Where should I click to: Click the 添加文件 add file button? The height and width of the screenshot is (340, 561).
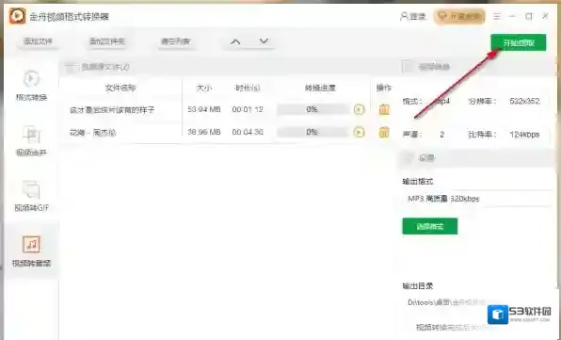[38, 41]
